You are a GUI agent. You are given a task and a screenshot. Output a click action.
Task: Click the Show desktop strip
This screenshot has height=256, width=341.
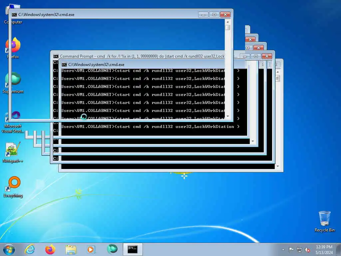coord(339,249)
